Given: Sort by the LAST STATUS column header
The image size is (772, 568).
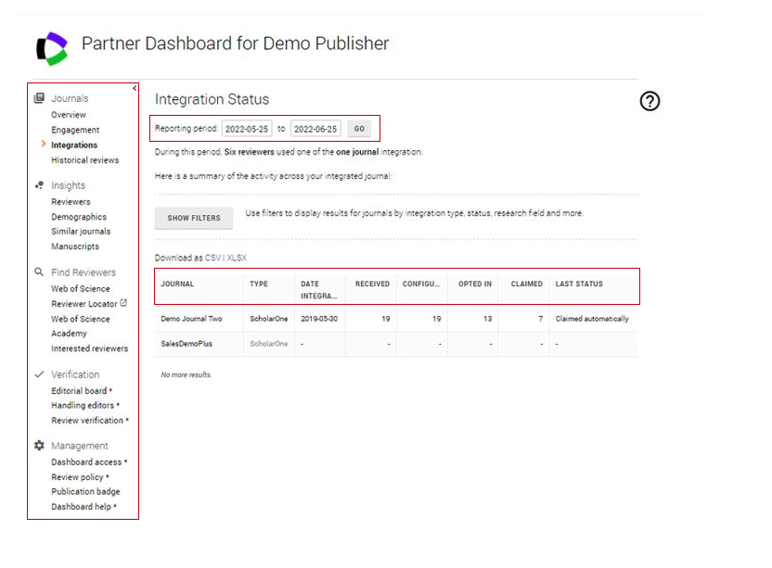Looking at the screenshot, I should pyautogui.click(x=579, y=284).
